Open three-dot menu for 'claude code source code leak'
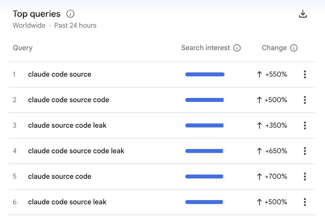325x218 pixels. [x=305, y=151]
